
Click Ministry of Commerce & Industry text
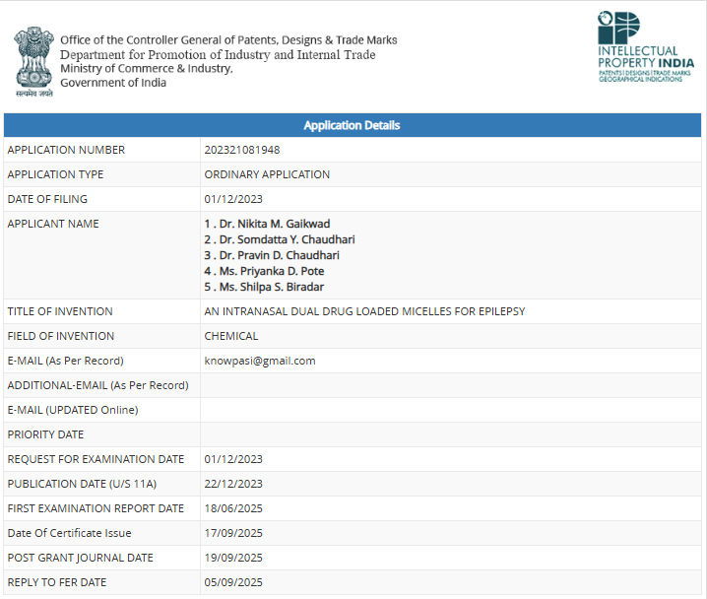point(147,69)
